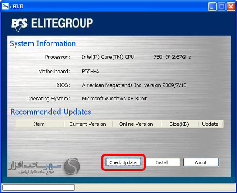237x193 pixels.
Task: Click the Recommended Updates heading
Action: tap(51, 112)
